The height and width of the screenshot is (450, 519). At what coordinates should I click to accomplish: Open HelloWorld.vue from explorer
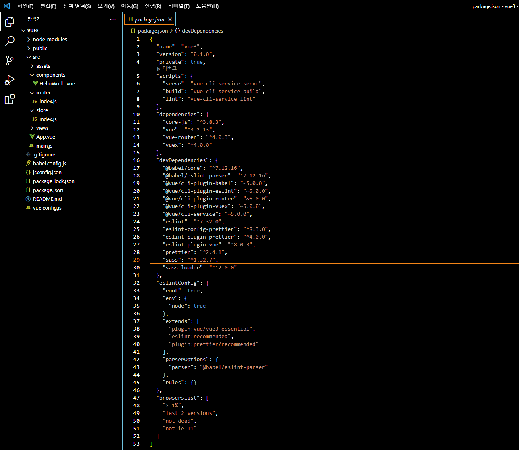coord(57,83)
